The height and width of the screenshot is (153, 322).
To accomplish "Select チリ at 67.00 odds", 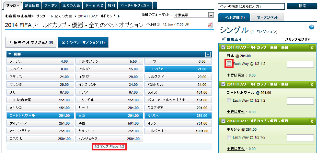I will pos(40,92).
